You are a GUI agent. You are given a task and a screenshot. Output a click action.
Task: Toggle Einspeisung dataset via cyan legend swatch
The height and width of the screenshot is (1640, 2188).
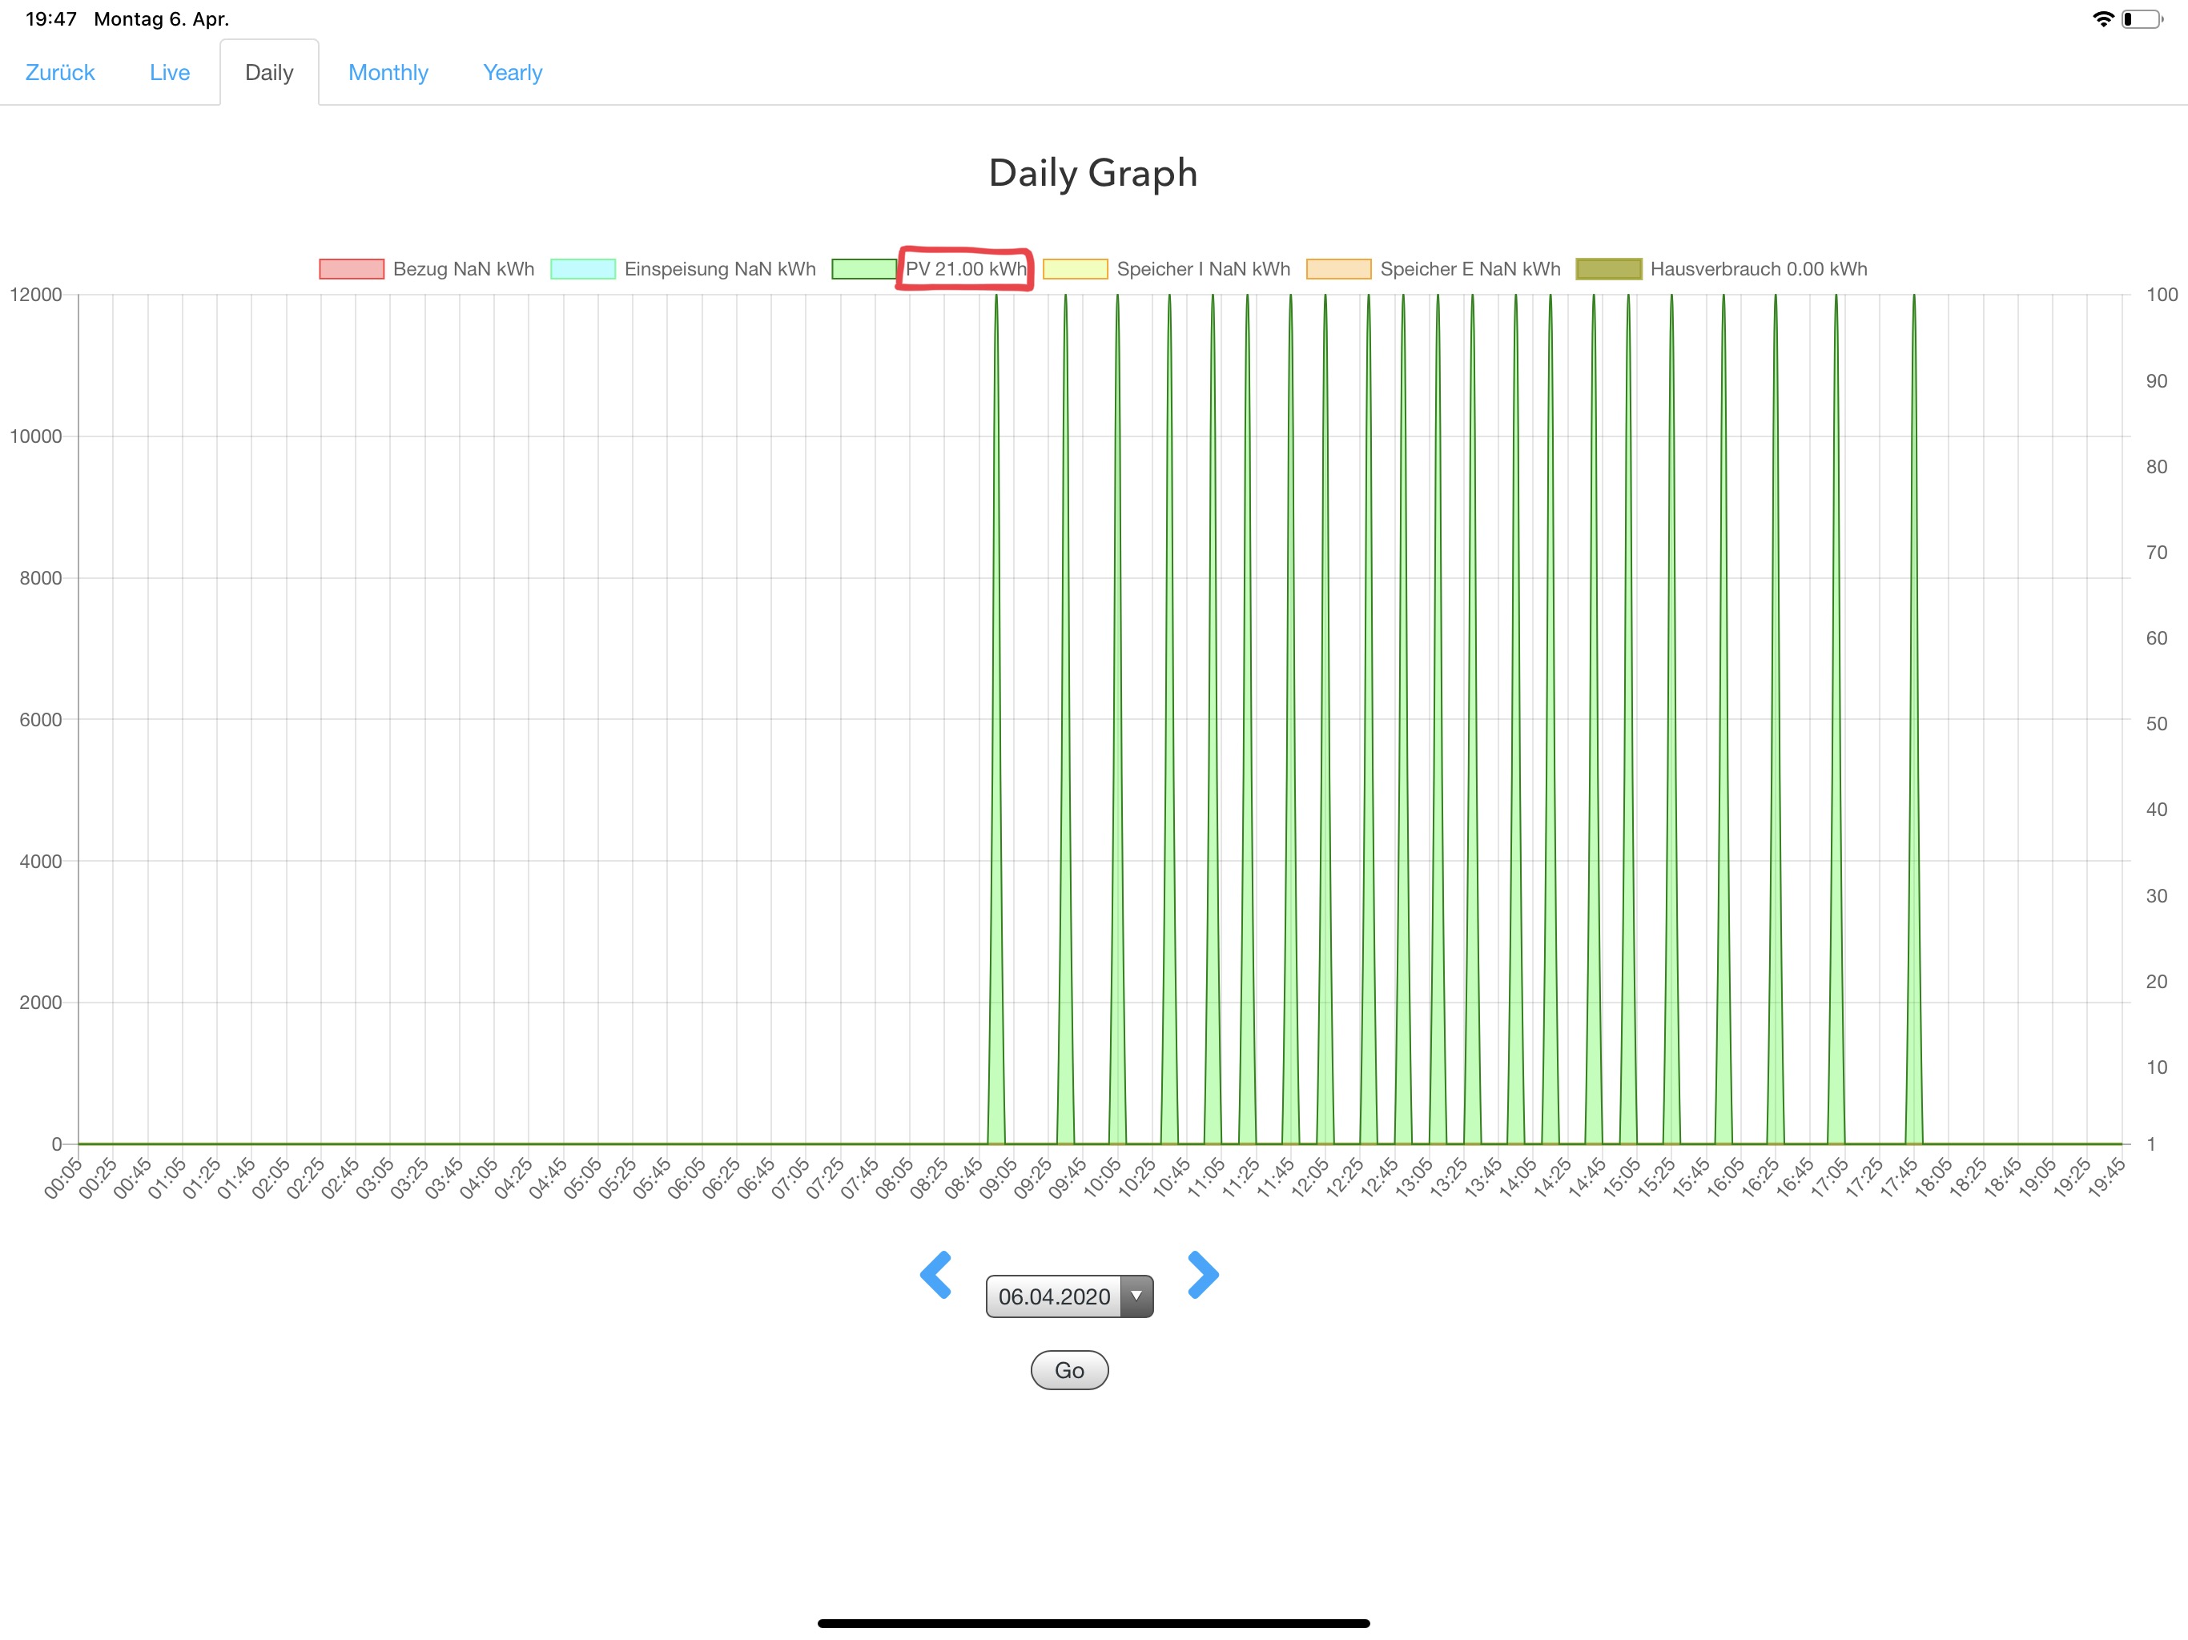click(x=582, y=269)
